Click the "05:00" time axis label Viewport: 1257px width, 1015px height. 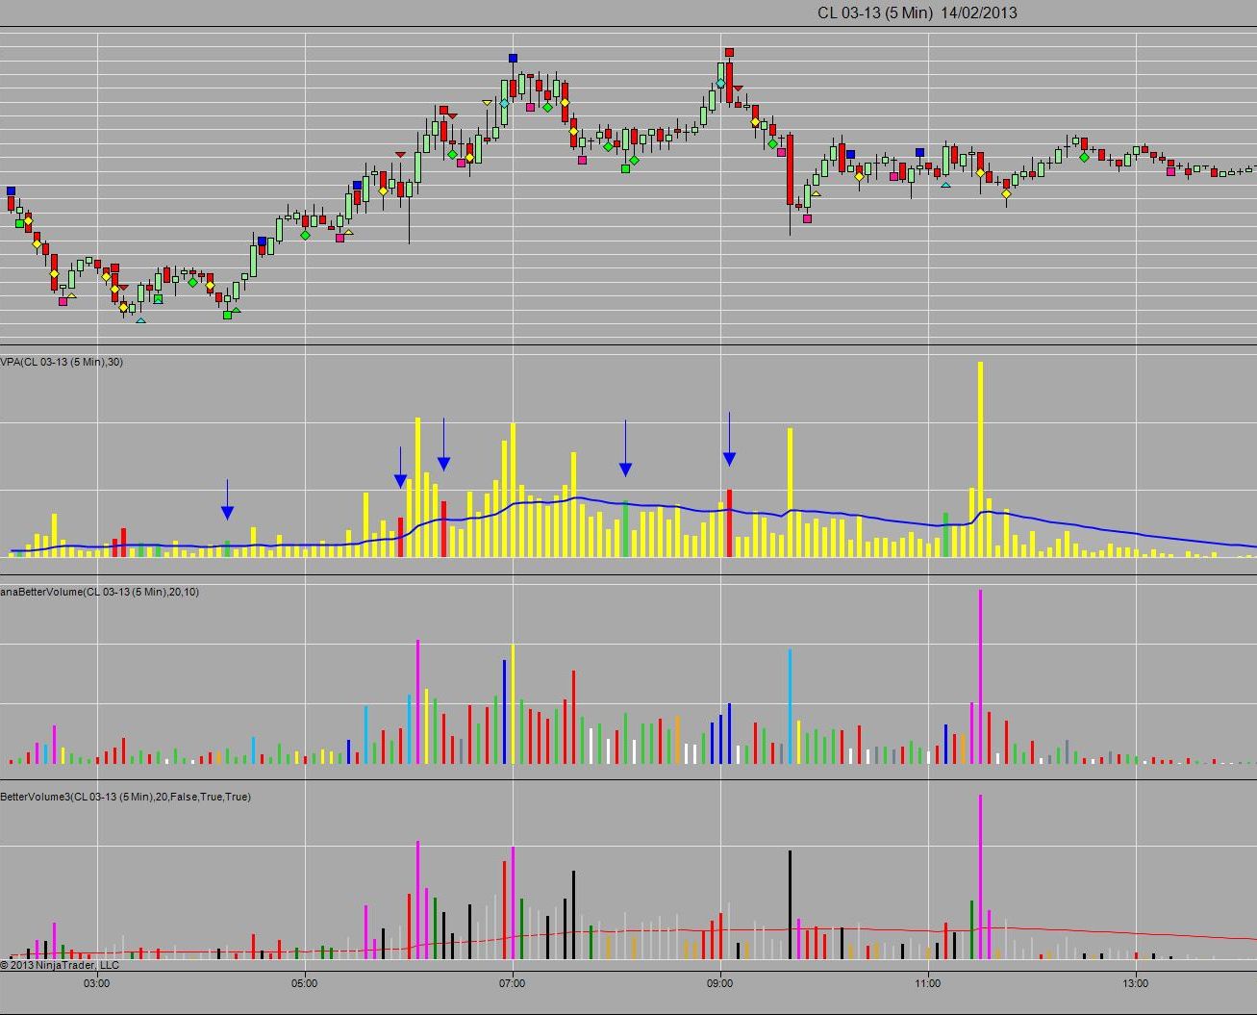(x=304, y=983)
